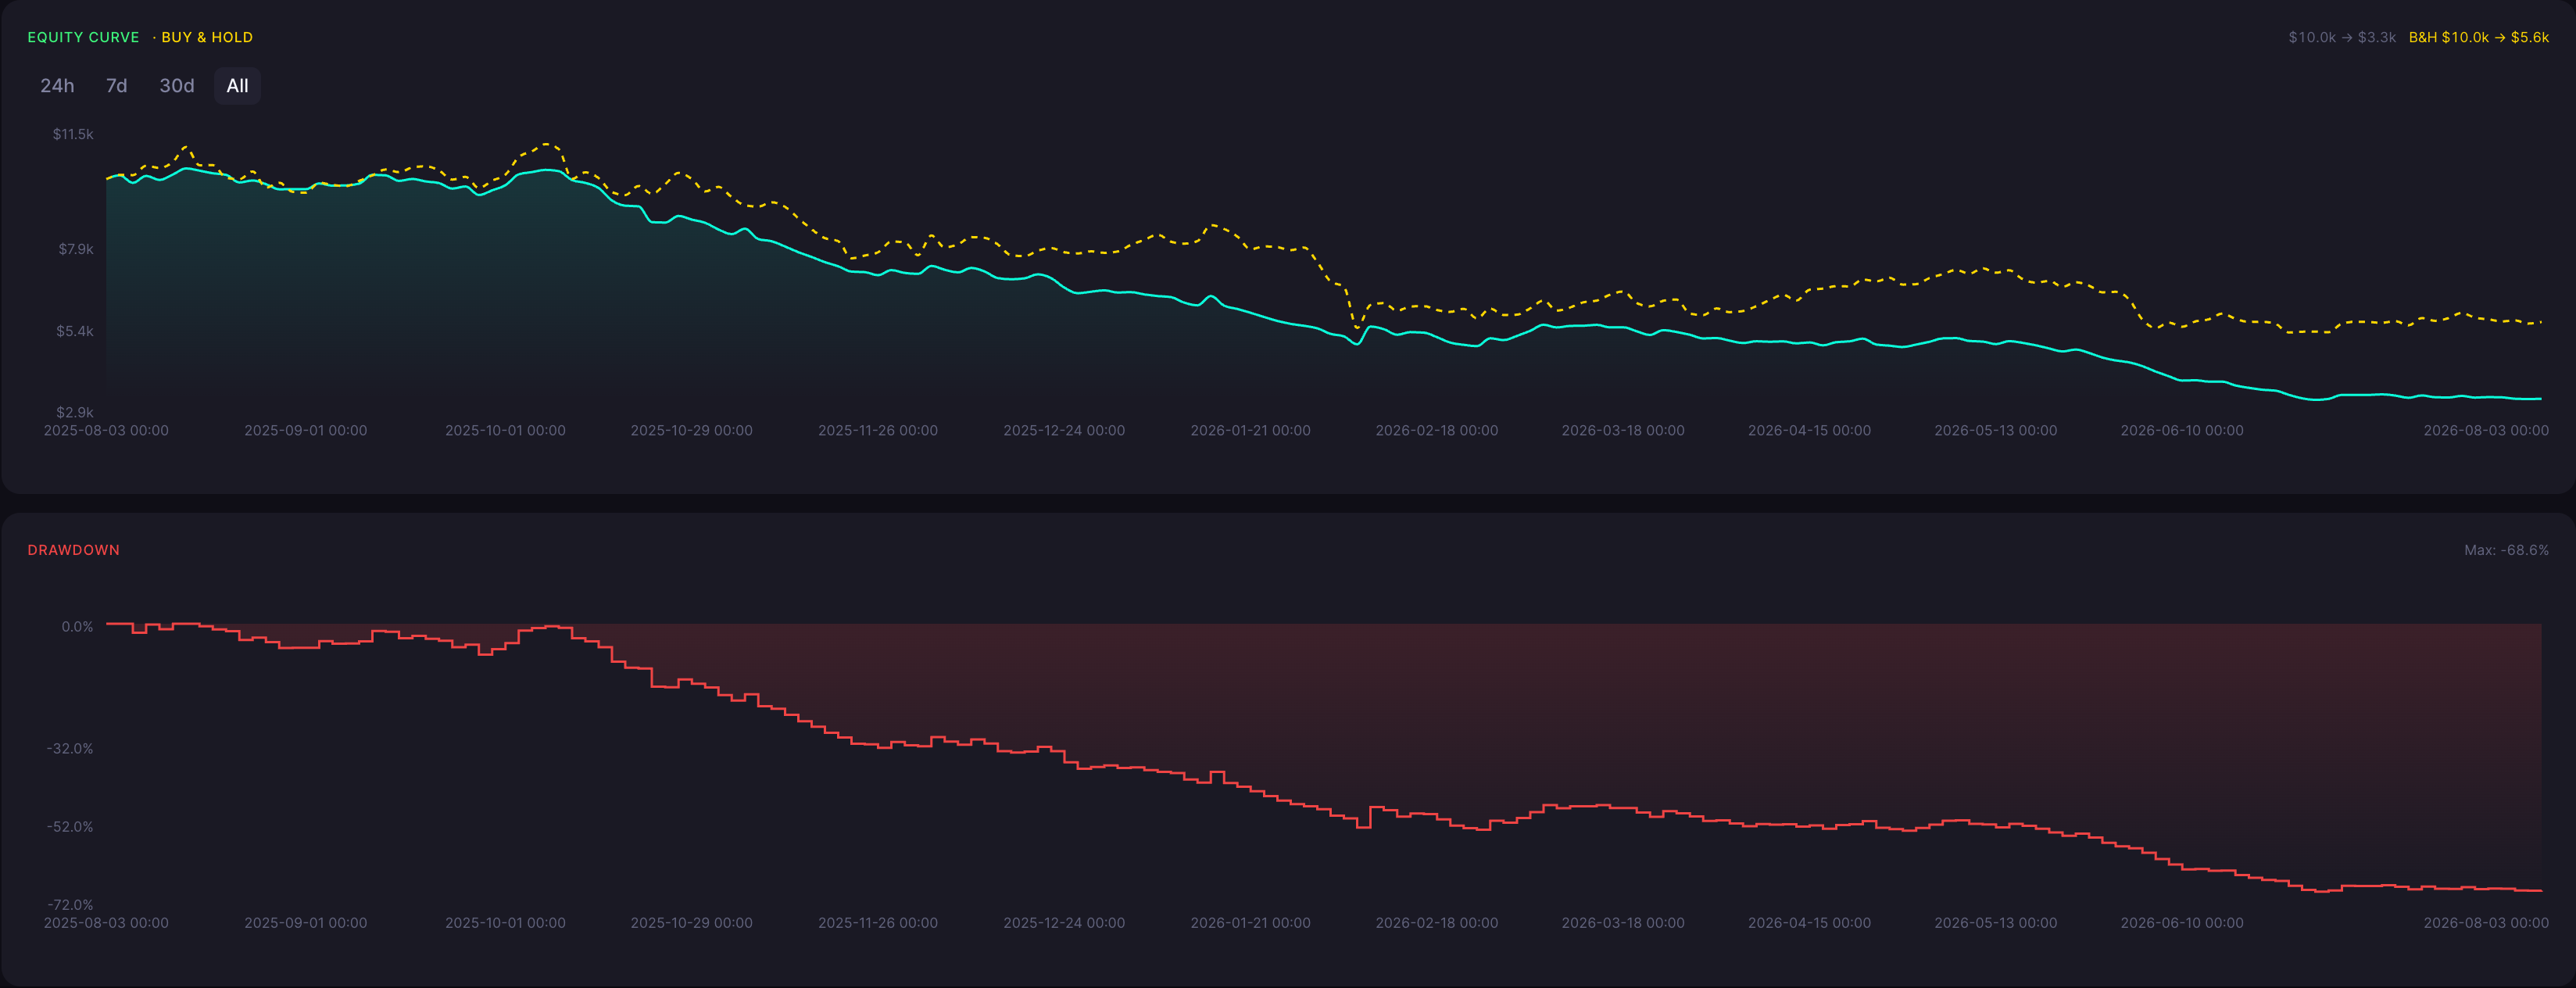
Task: Click the BUY & HOLD legend label
Action: tap(207, 37)
